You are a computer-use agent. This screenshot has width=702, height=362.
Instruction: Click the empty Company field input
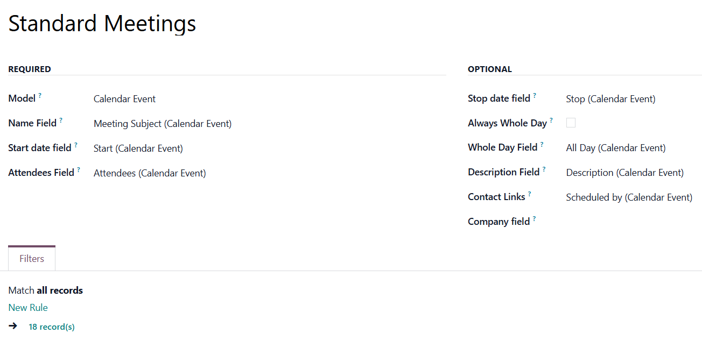[x=634, y=222]
